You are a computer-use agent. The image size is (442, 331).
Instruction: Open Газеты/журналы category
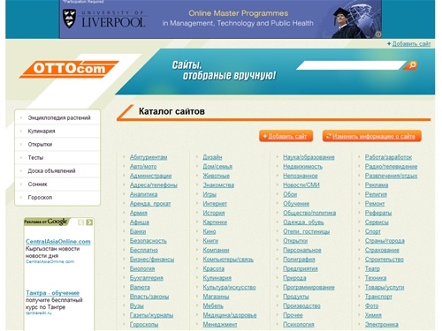coord(151,315)
